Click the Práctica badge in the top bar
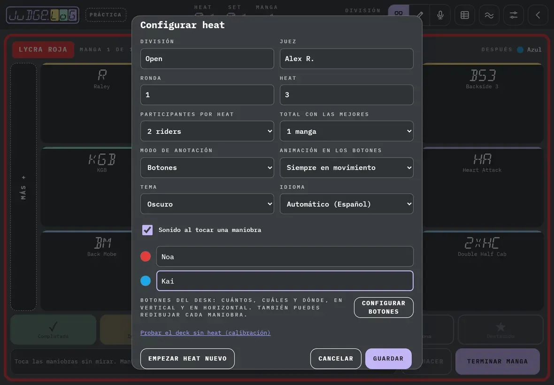 106,15
